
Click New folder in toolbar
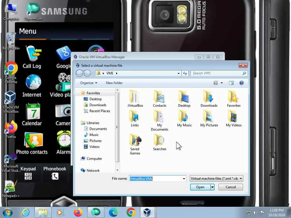coord(114,83)
